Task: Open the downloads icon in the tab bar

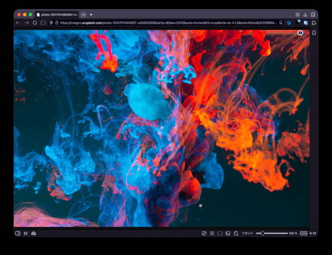Action: click(x=305, y=15)
